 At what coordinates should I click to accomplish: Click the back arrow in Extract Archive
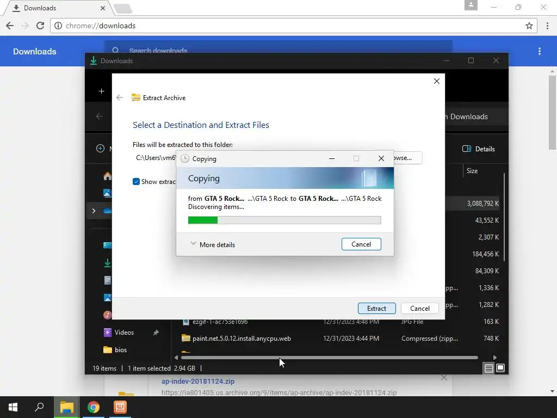click(120, 97)
